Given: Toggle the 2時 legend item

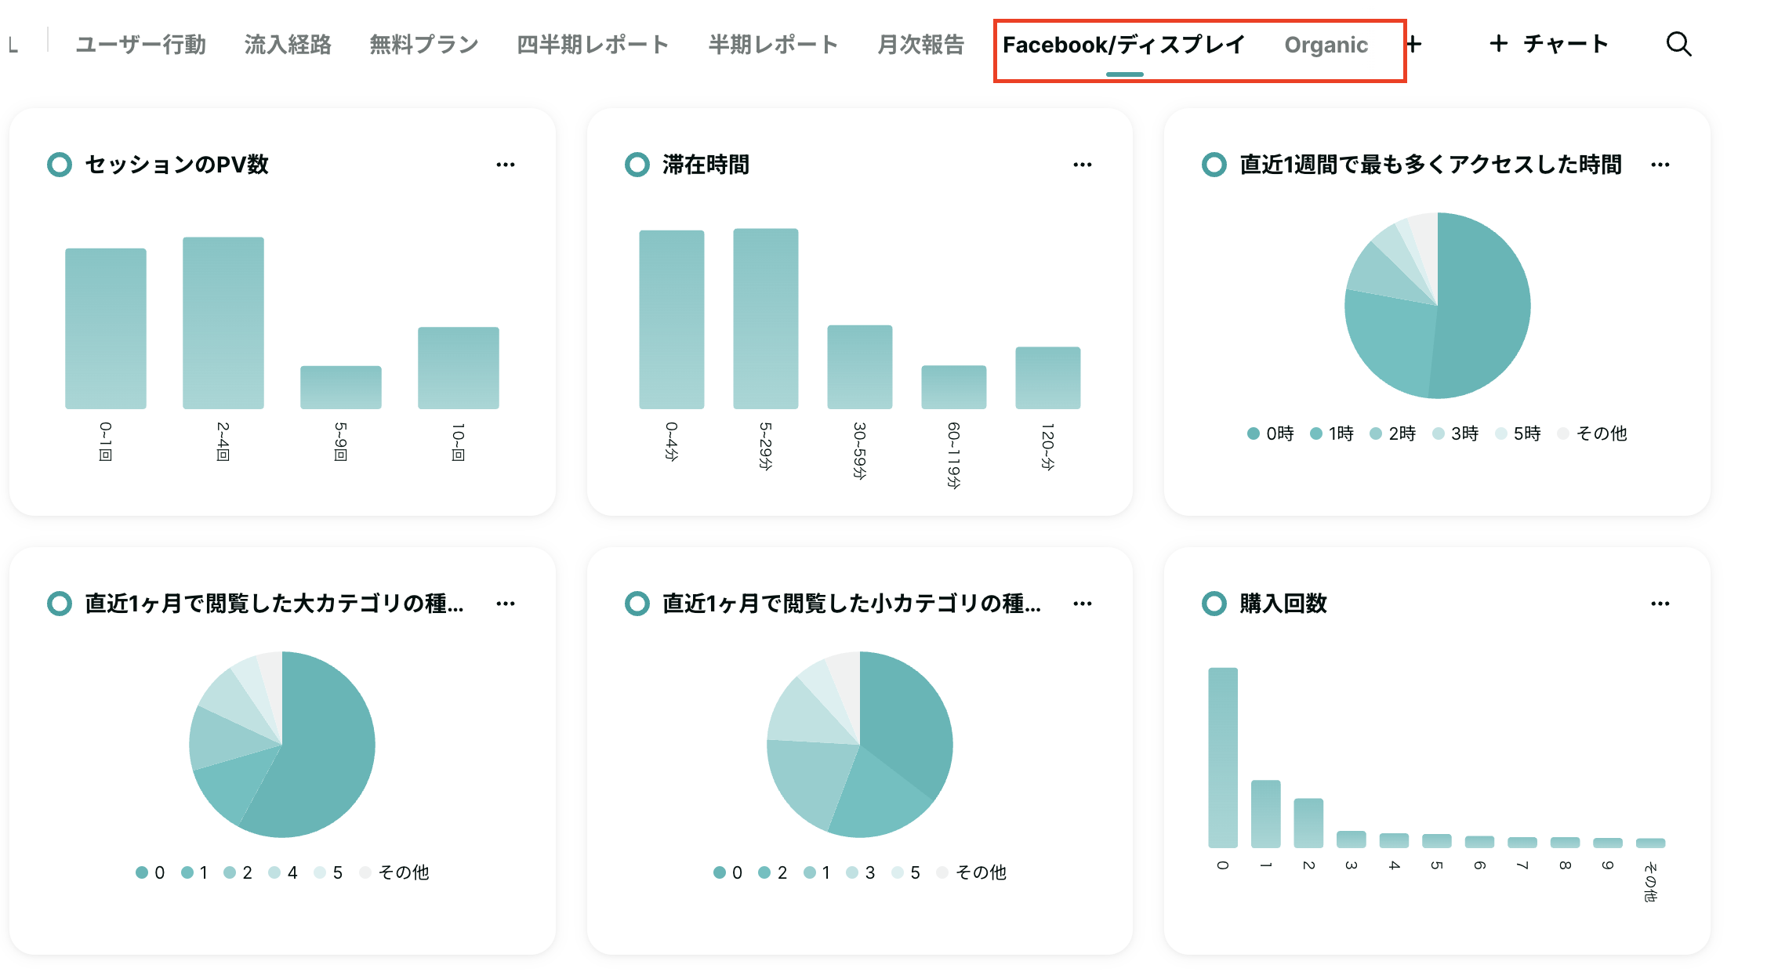Looking at the screenshot, I should click(1393, 433).
